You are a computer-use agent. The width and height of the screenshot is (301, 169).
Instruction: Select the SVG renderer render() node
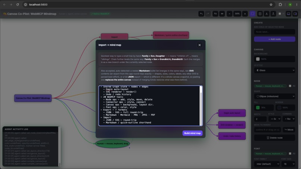232,125
